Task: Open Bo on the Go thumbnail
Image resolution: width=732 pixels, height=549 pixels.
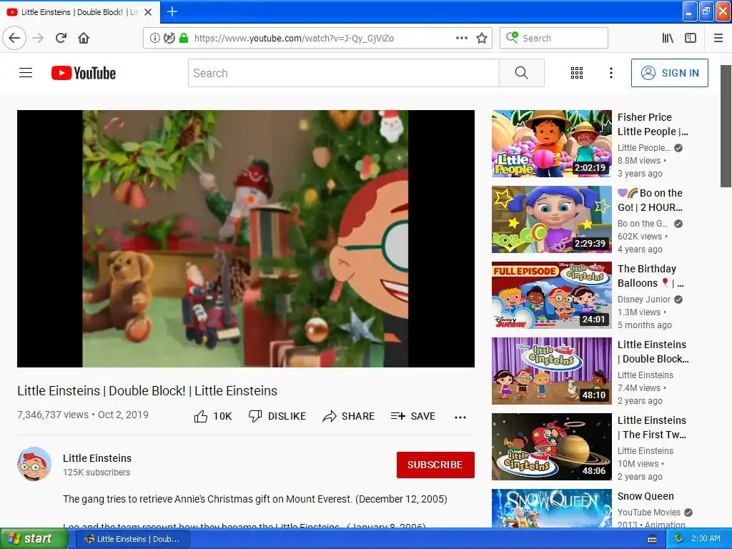Action: coord(552,219)
